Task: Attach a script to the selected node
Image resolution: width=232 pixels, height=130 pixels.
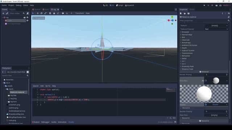Action: (x=28, y=13)
